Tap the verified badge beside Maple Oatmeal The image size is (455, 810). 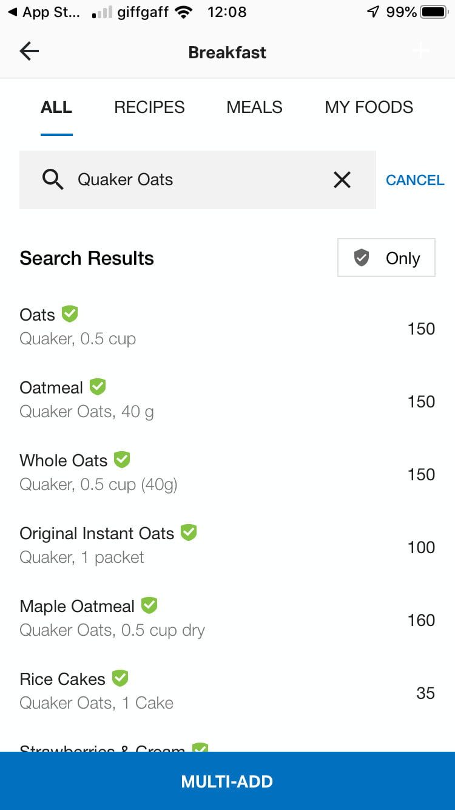pyautogui.click(x=149, y=605)
